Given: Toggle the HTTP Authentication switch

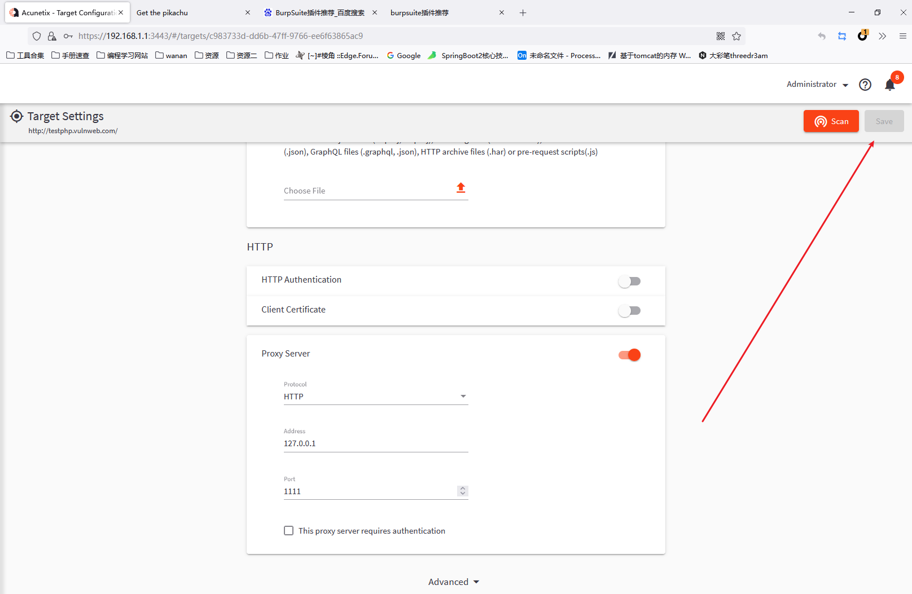Looking at the screenshot, I should (629, 281).
